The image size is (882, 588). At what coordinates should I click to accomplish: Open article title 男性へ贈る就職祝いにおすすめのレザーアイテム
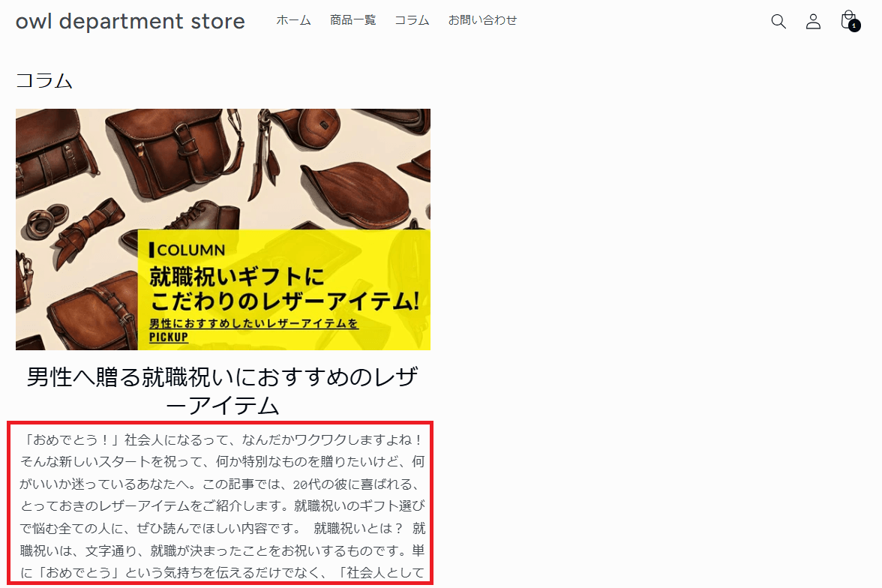click(223, 391)
